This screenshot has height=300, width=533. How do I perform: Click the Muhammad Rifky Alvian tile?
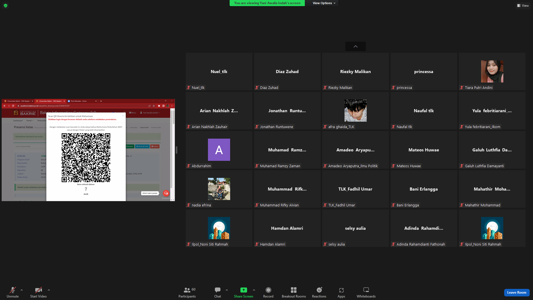(x=287, y=189)
